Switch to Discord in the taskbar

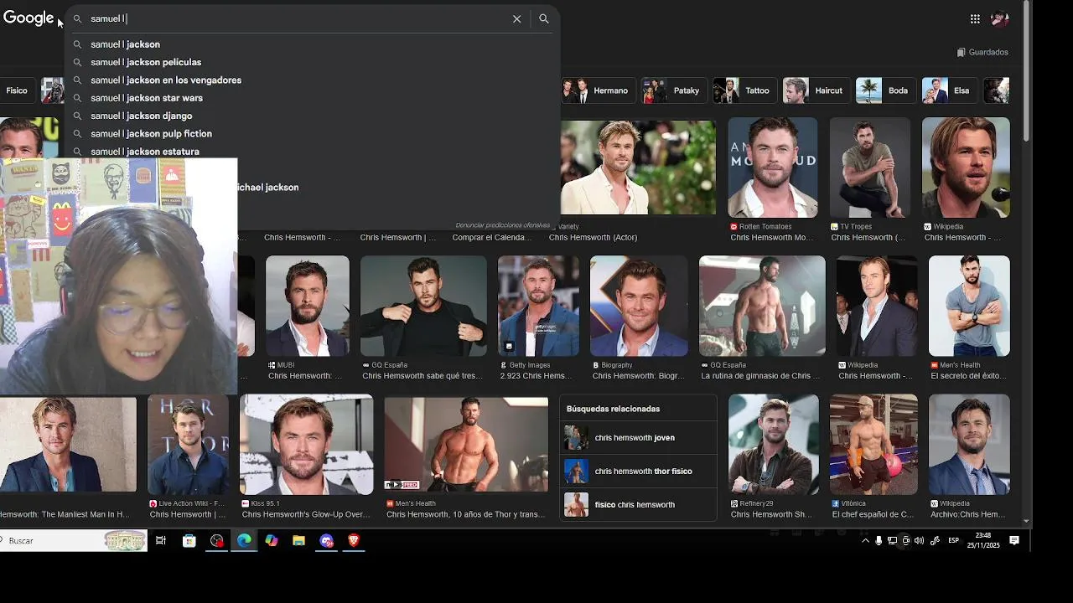(x=326, y=541)
